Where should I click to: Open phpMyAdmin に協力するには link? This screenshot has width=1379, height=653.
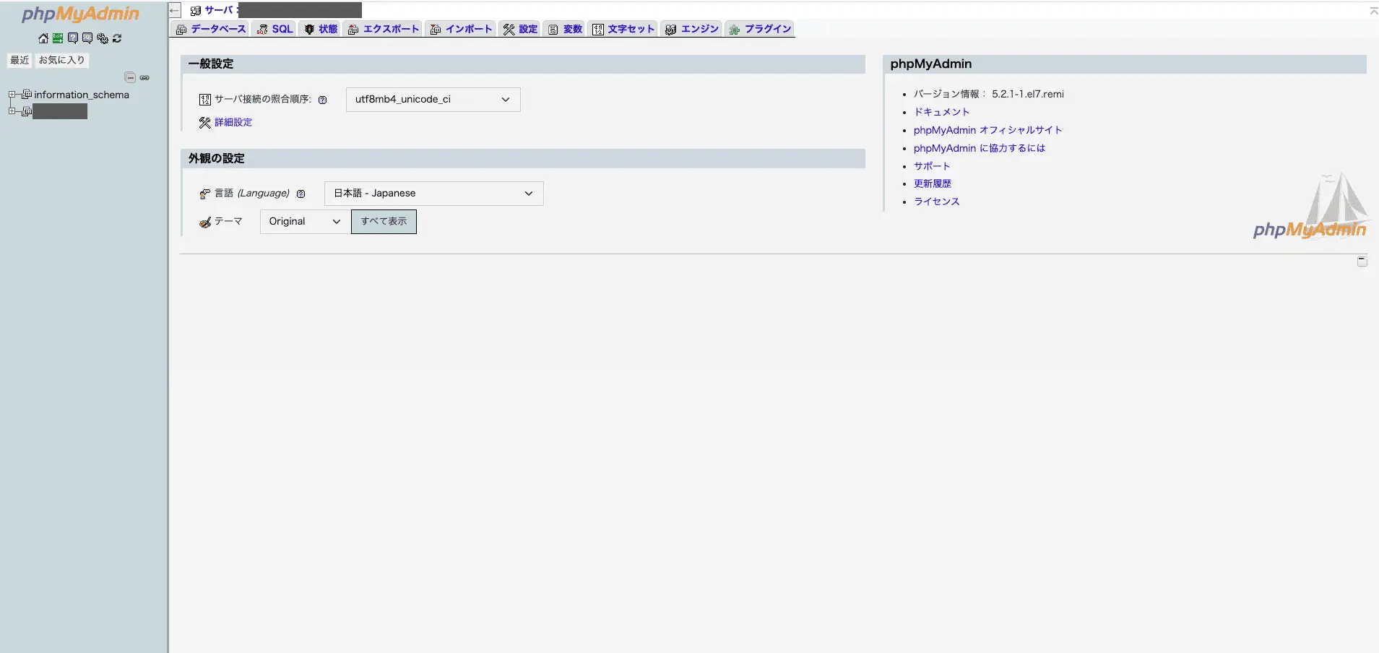[x=979, y=148]
